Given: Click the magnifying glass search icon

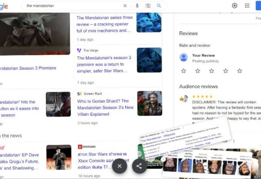Looking at the screenshot, I should pyautogui.click(x=159, y=6).
